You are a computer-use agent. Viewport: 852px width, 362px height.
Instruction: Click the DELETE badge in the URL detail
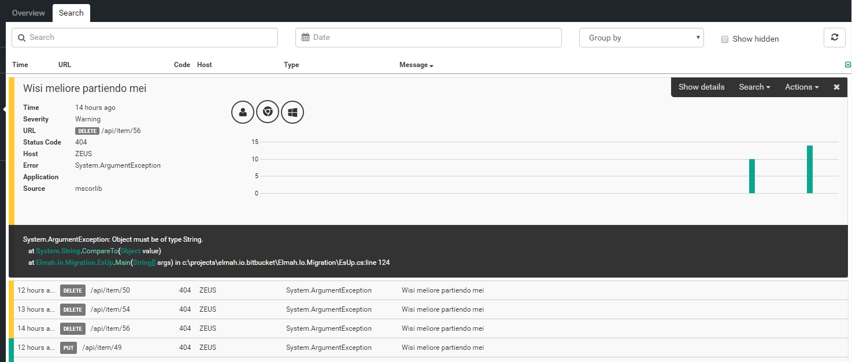click(87, 131)
